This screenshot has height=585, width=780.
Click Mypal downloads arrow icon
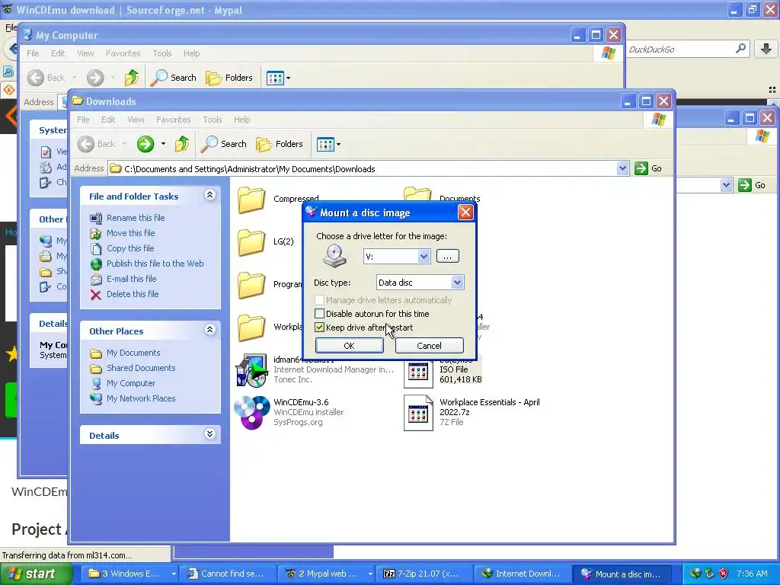(766, 49)
